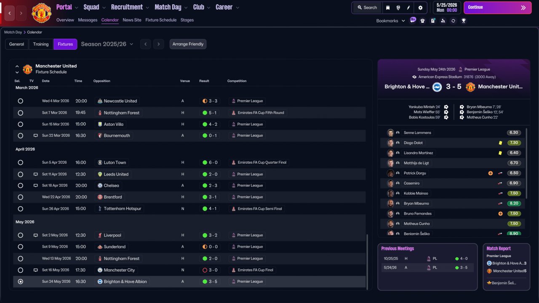Screen dimensions: 539x303
Task: Open the Club dropdown menu
Action: pyautogui.click(x=202, y=7)
